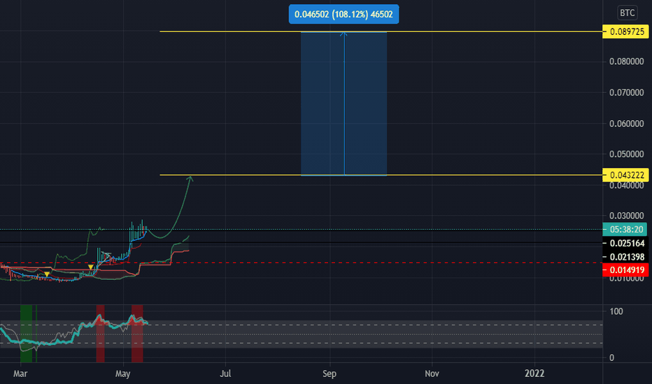Click the 0.070000 price axis value
The image size is (652, 384).
pos(626,93)
